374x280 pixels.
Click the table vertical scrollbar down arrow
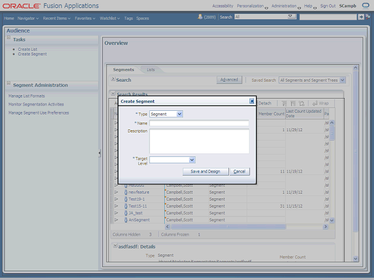[x=332, y=220]
